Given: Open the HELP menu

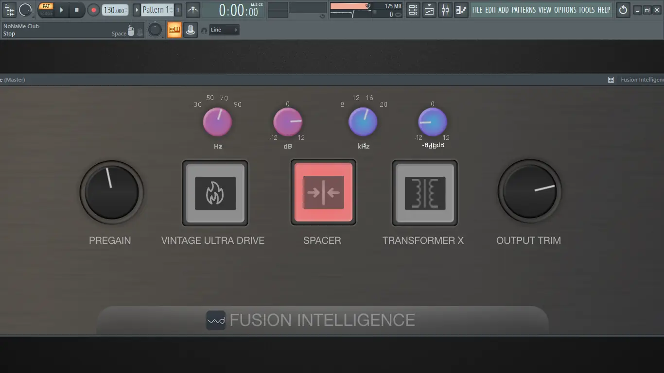Looking at the screenshot, I should tap(604, 10).
